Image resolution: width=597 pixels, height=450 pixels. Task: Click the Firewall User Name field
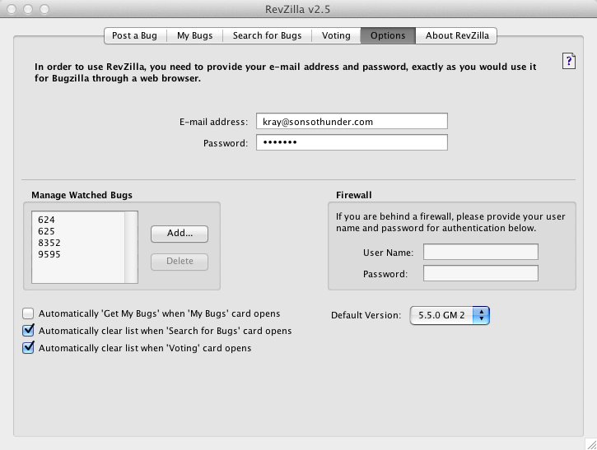(480, 252)
